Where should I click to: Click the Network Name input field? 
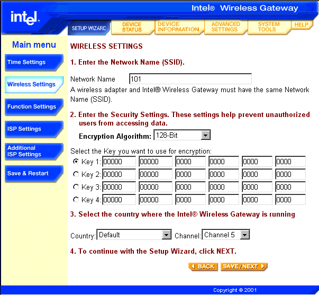click(x=190, y=79)
